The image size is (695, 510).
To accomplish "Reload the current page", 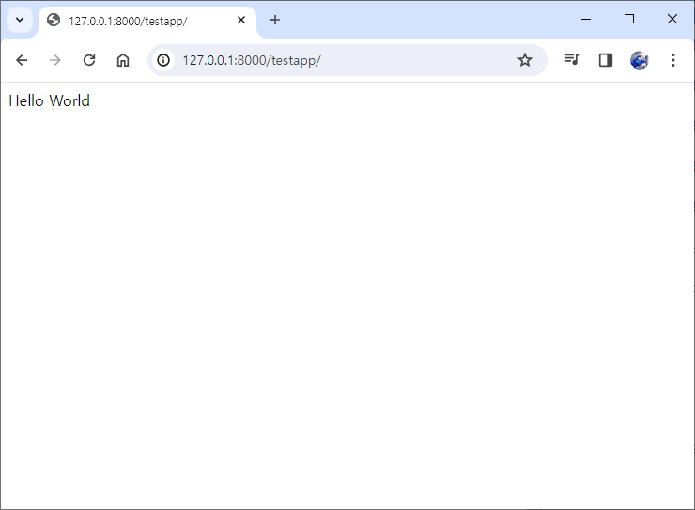I will coord(89,60).
